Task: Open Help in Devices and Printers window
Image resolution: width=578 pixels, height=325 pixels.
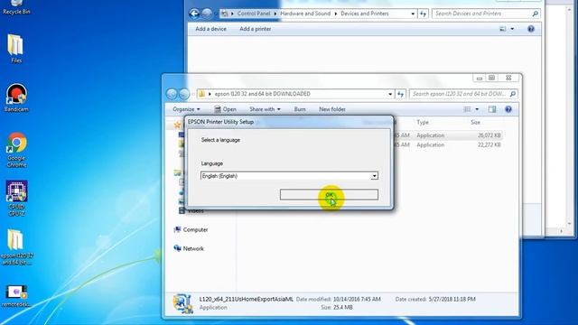Action: pyautogui.click(x=531, y=29)
